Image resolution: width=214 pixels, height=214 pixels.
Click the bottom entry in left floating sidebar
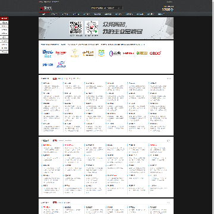[x=4, y=52]
